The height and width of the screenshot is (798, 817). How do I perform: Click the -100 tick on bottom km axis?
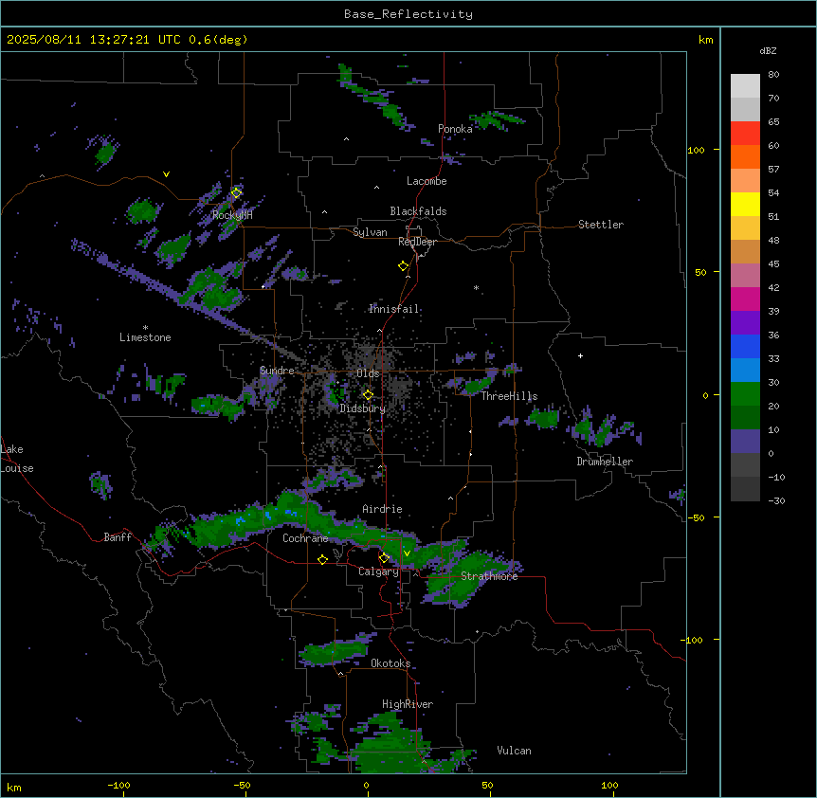(x=118, y=785)
